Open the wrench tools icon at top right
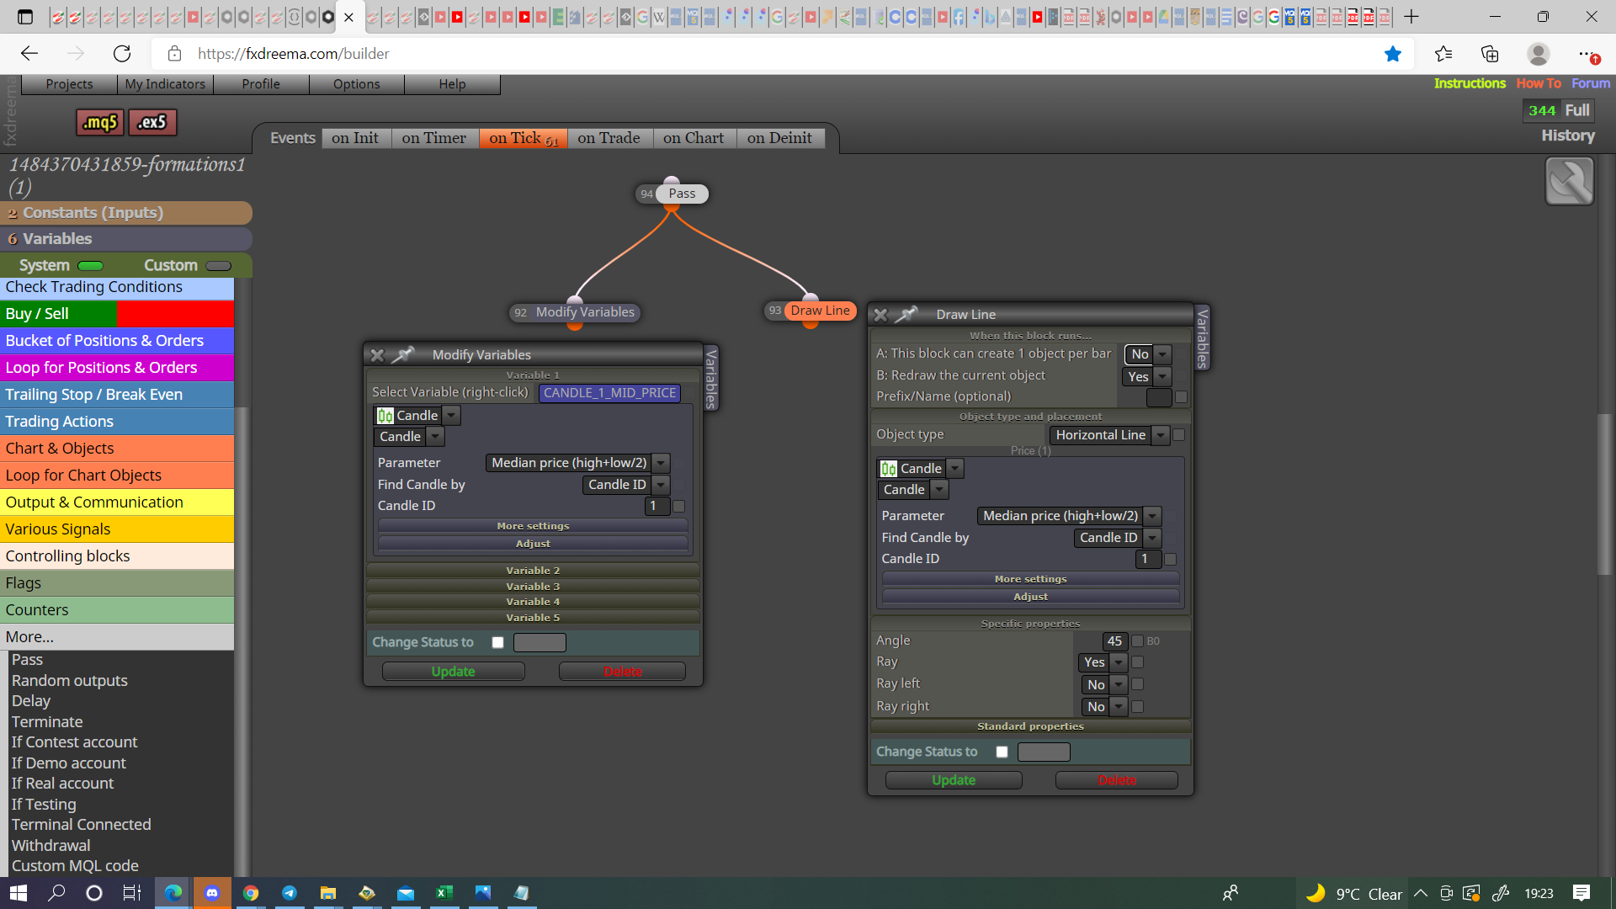 [1569, 181]
